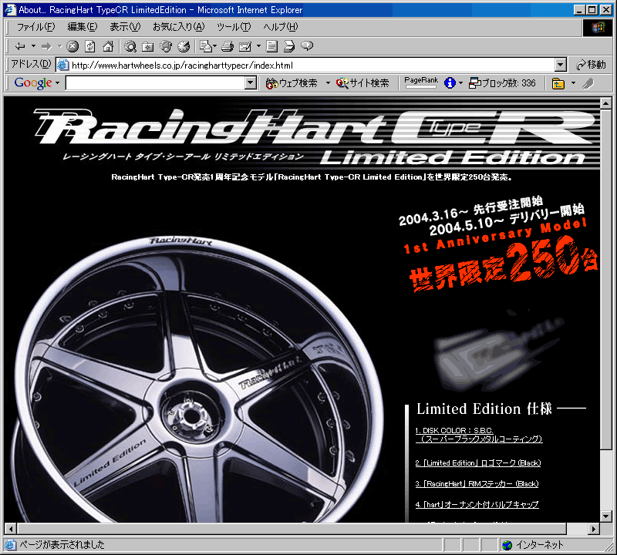
Task: Open the RacingHart RIMステッカー link
Action: 477,484
